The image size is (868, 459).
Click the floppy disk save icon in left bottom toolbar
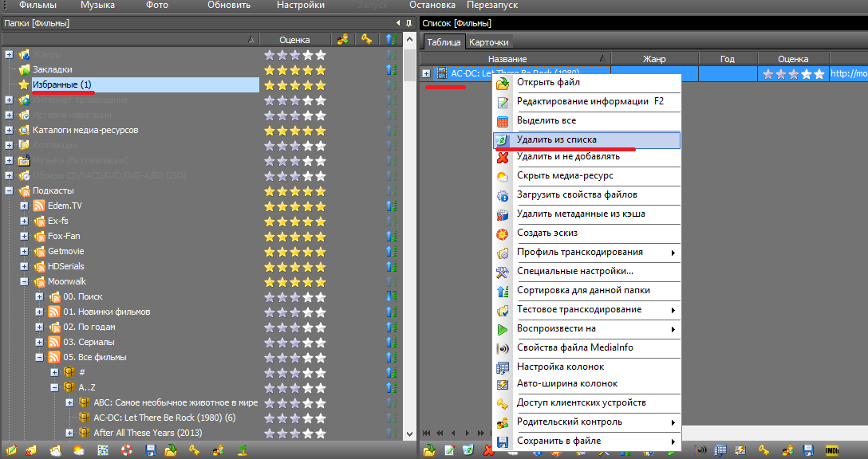point(150,450)
